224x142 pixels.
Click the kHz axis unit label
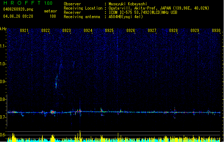[x=3, y=29]
